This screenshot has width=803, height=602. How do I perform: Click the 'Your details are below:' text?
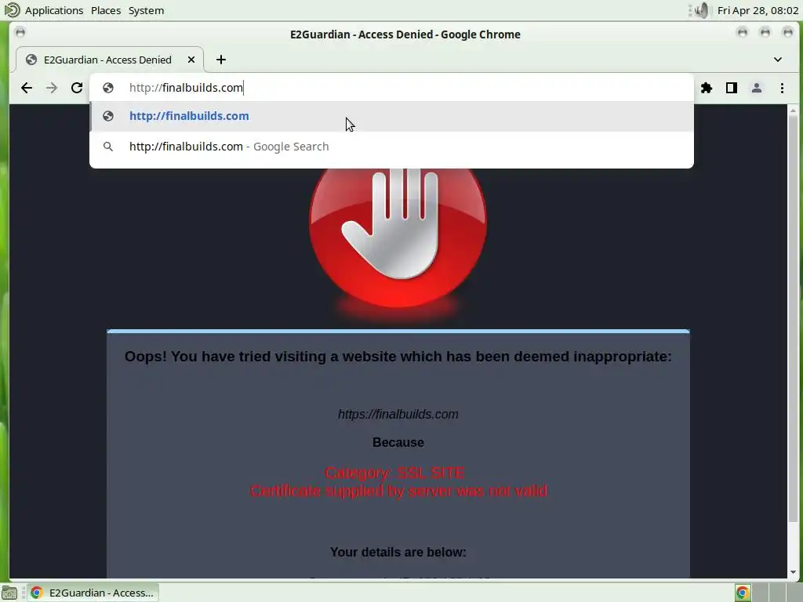tap(398, 552)
